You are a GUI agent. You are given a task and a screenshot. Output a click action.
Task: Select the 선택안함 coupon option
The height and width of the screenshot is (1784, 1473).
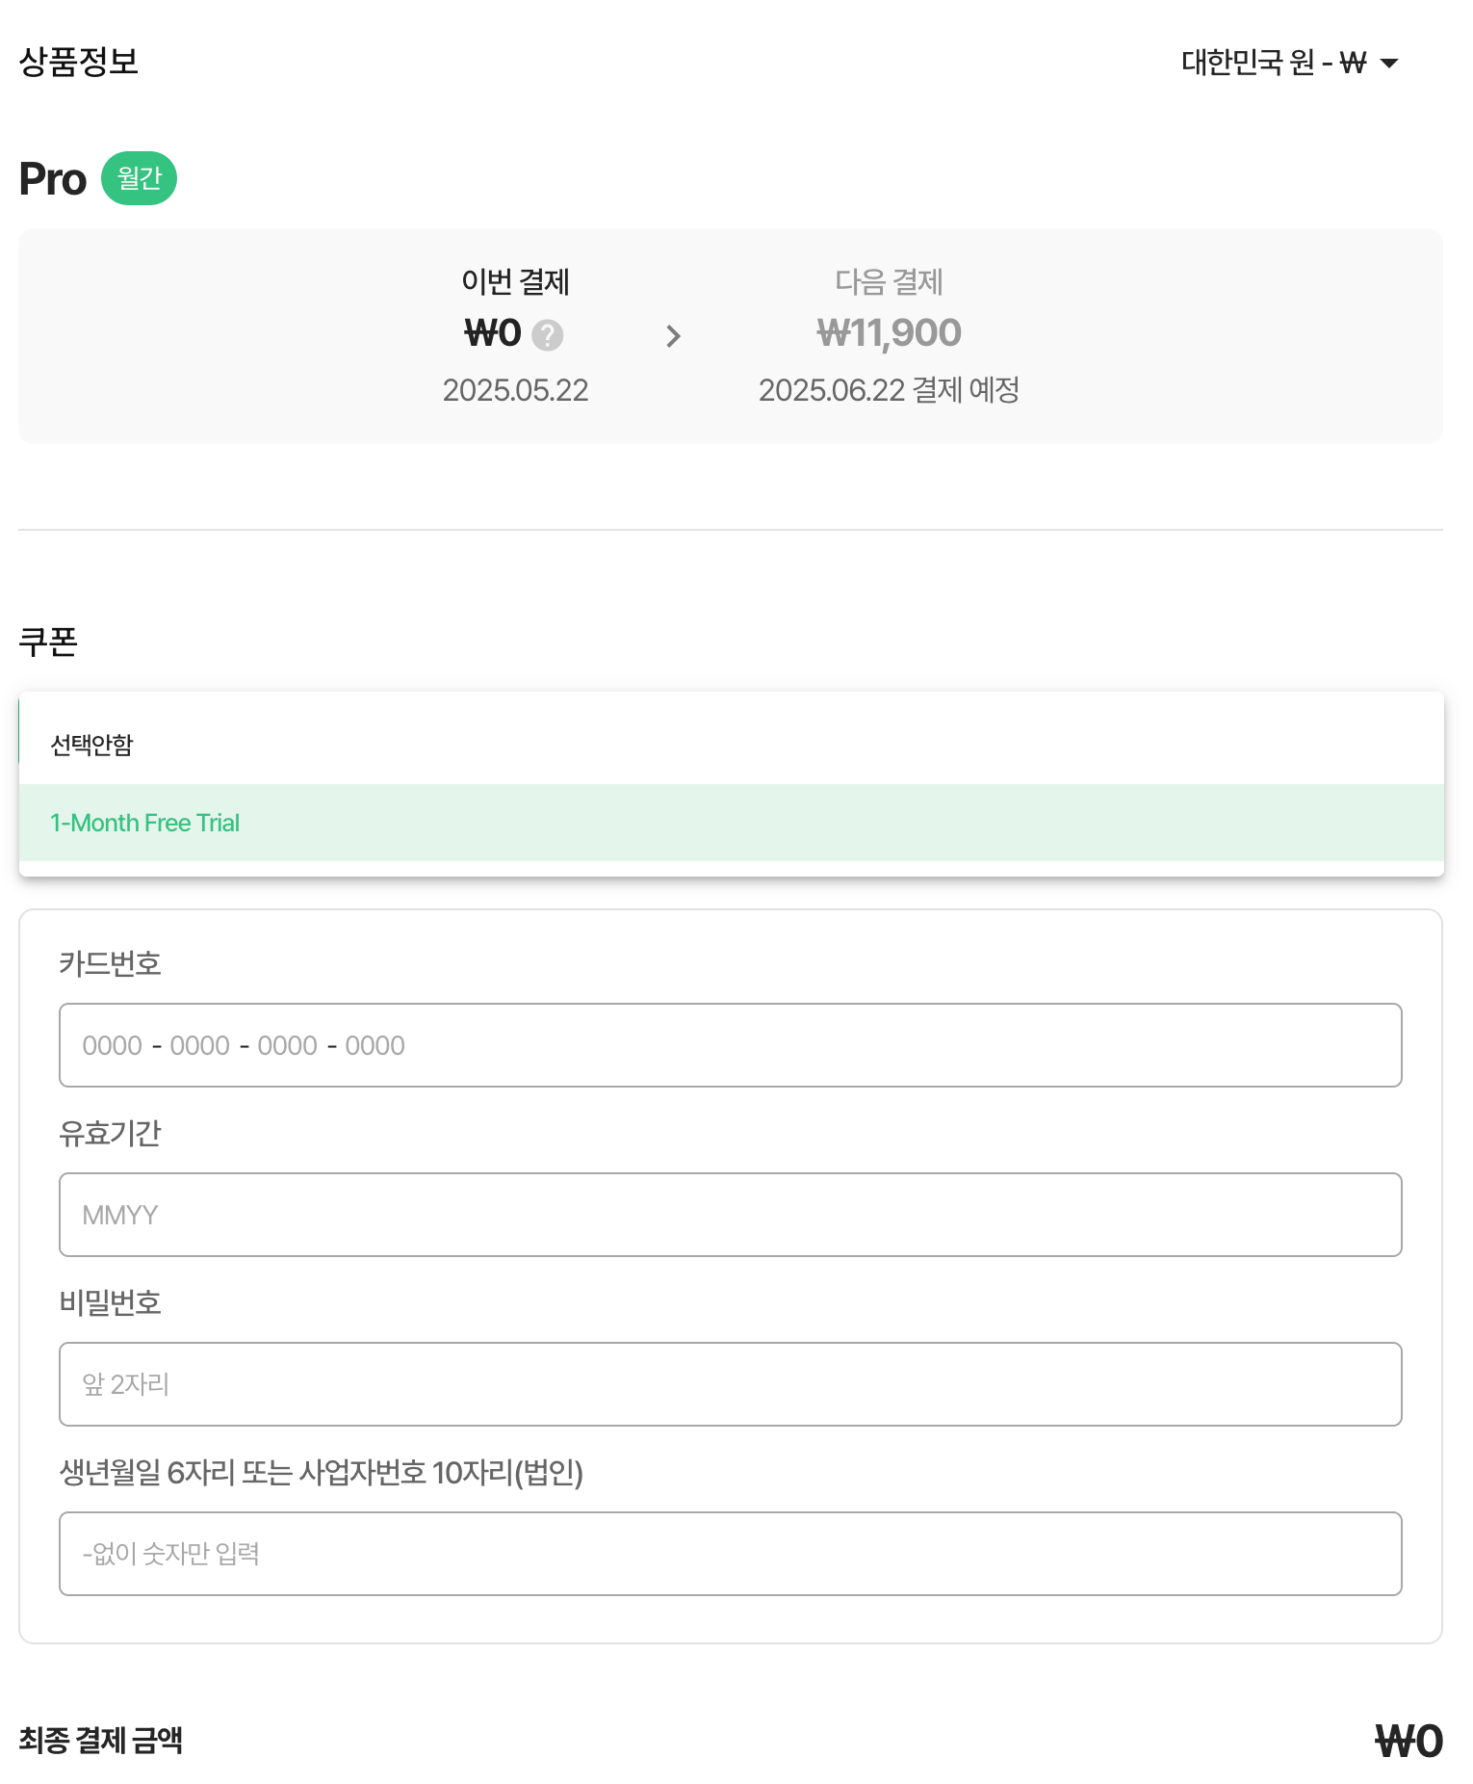[x=731, y=745]
